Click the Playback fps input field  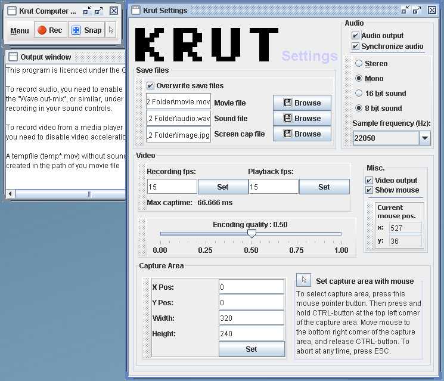(273, 187)
